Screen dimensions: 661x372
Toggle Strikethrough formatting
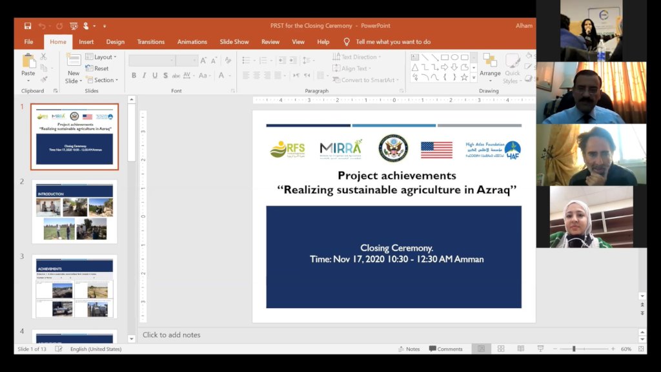(176, 76)
